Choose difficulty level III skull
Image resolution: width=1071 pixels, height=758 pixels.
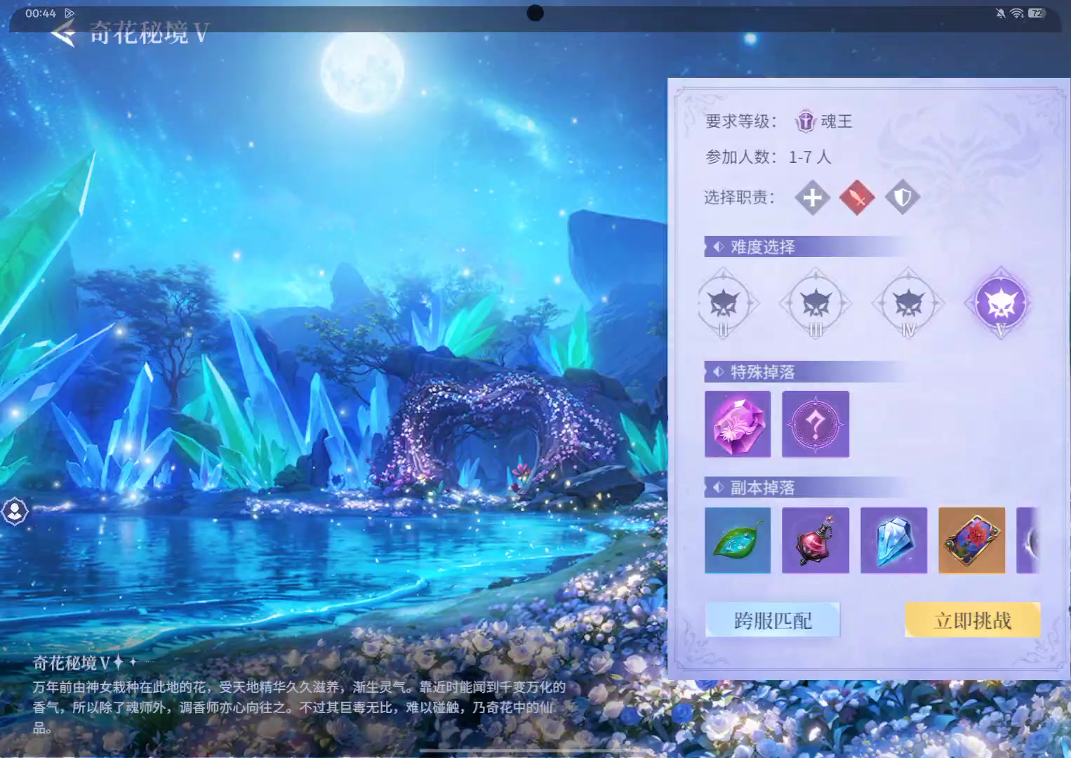point(816,304)
